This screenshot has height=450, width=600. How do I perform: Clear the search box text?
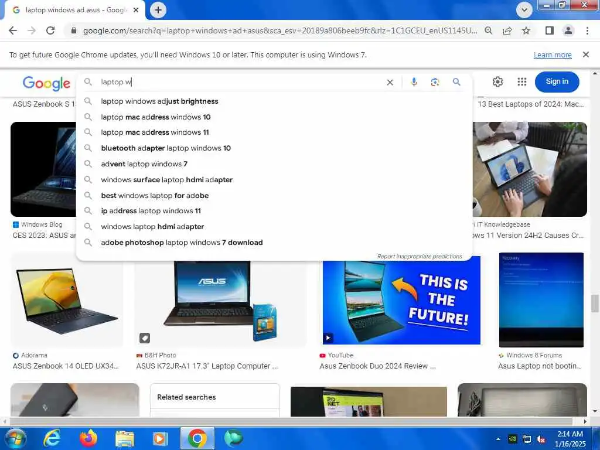point(390,82)
